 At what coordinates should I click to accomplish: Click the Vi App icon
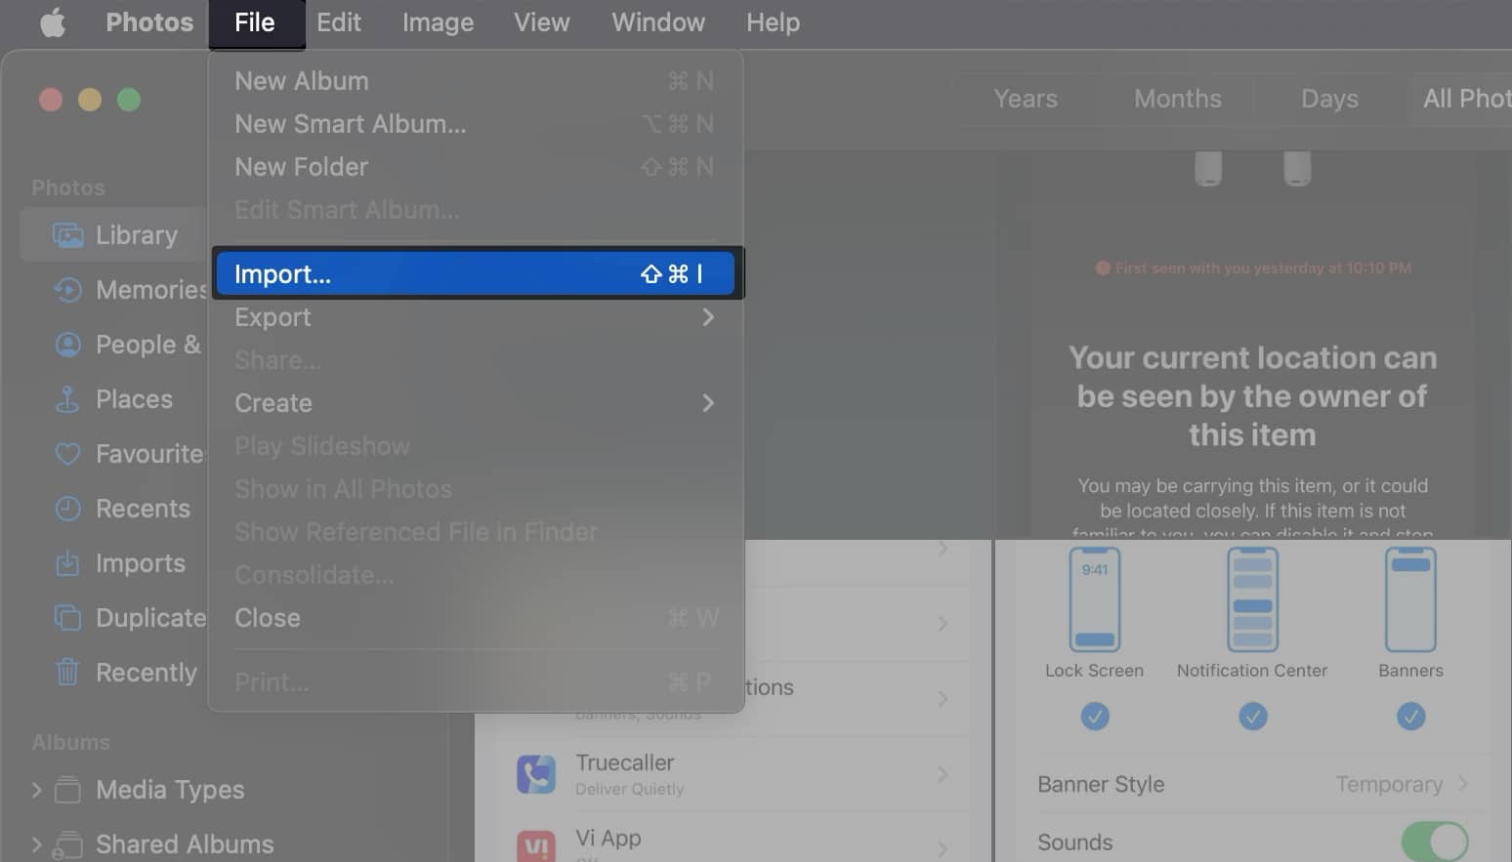tap(536, 845)
